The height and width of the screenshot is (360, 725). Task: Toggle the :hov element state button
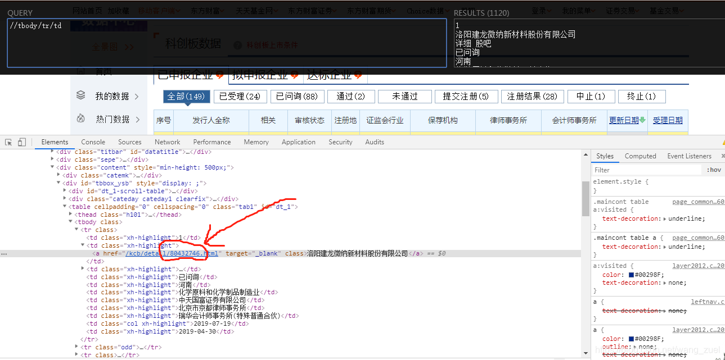point(714,170)
